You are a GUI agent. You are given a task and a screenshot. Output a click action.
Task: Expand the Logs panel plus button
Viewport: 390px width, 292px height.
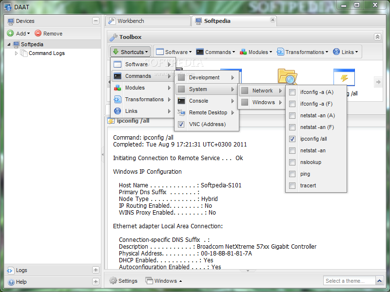(96, 270)
